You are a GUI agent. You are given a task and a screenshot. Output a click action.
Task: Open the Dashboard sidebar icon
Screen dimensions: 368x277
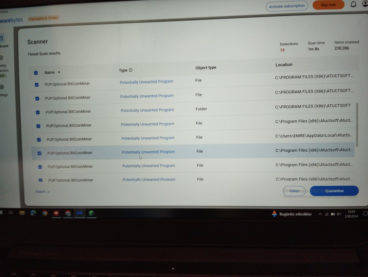[1, 38]
